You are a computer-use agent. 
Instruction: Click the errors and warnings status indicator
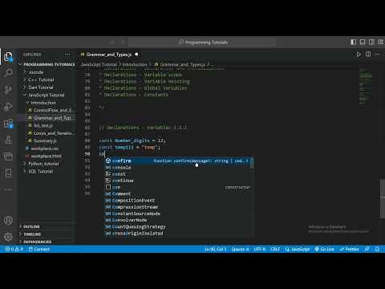14,249
